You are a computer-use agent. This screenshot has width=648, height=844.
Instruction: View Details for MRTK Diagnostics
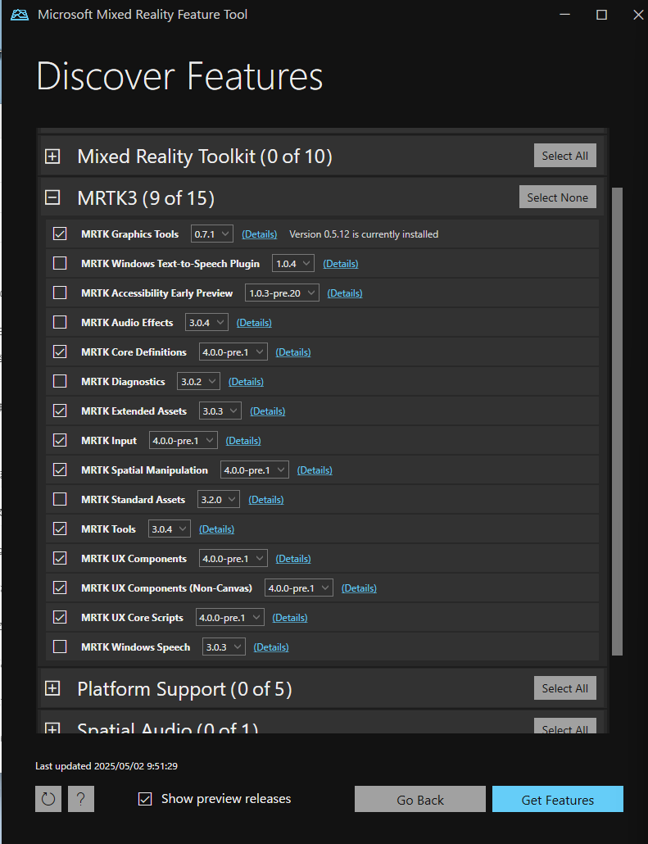point(246,382)
